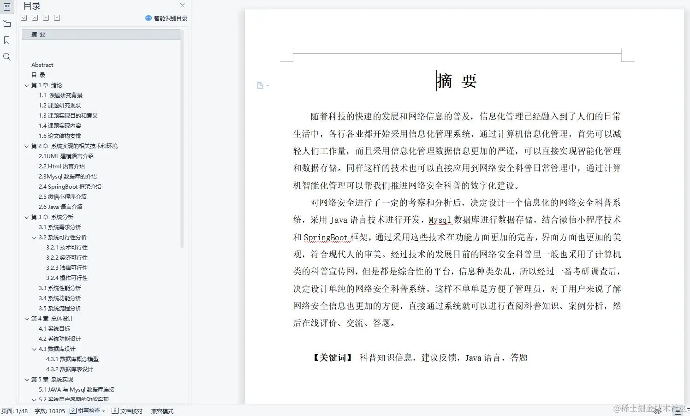
Task: Collapse the 第3章 系统分析 chevron
Action: [27, 217]
